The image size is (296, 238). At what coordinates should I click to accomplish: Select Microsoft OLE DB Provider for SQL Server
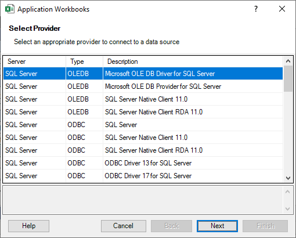point(143,86)
